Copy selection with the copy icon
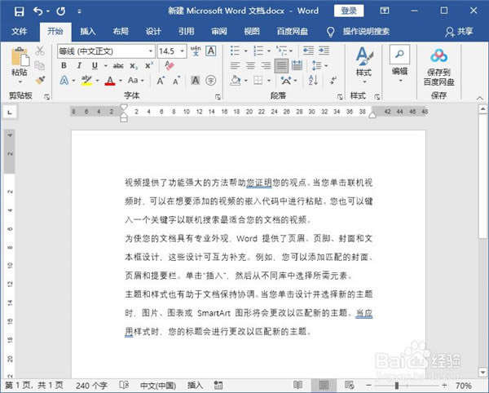This screenshot has height=393, width=489. (40, 65)
